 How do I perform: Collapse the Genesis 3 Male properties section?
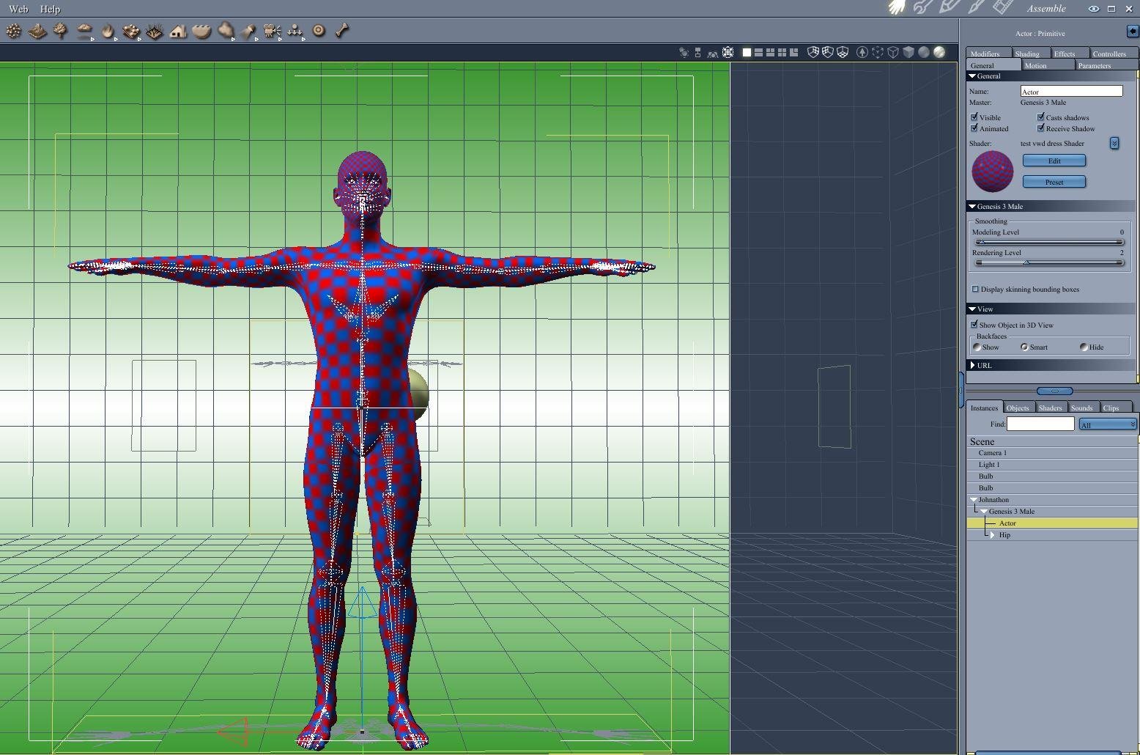pyautogui.click(x=972, y=207)
